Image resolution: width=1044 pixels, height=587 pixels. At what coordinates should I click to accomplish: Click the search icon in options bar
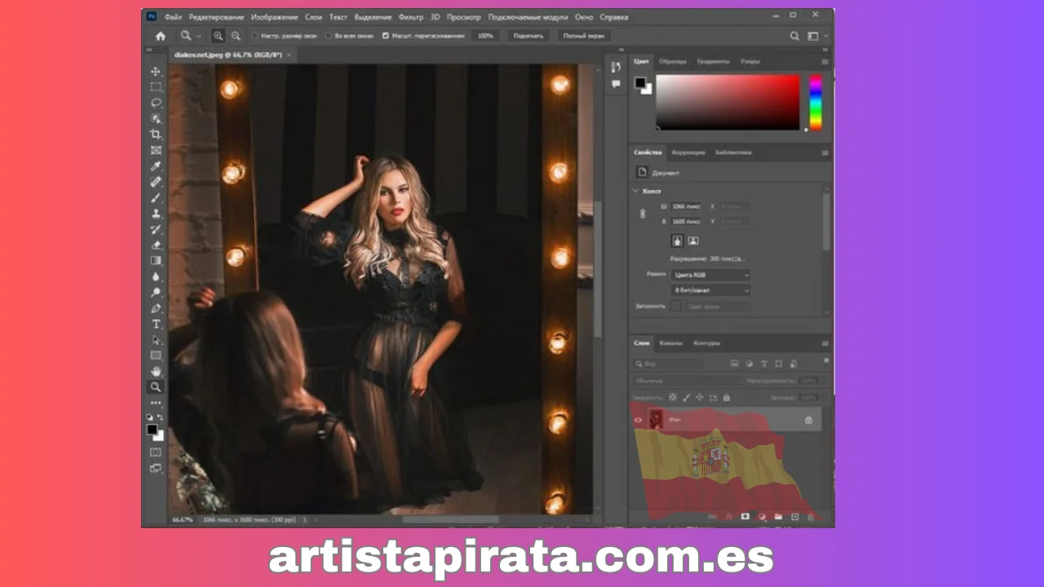pos(794,36)
